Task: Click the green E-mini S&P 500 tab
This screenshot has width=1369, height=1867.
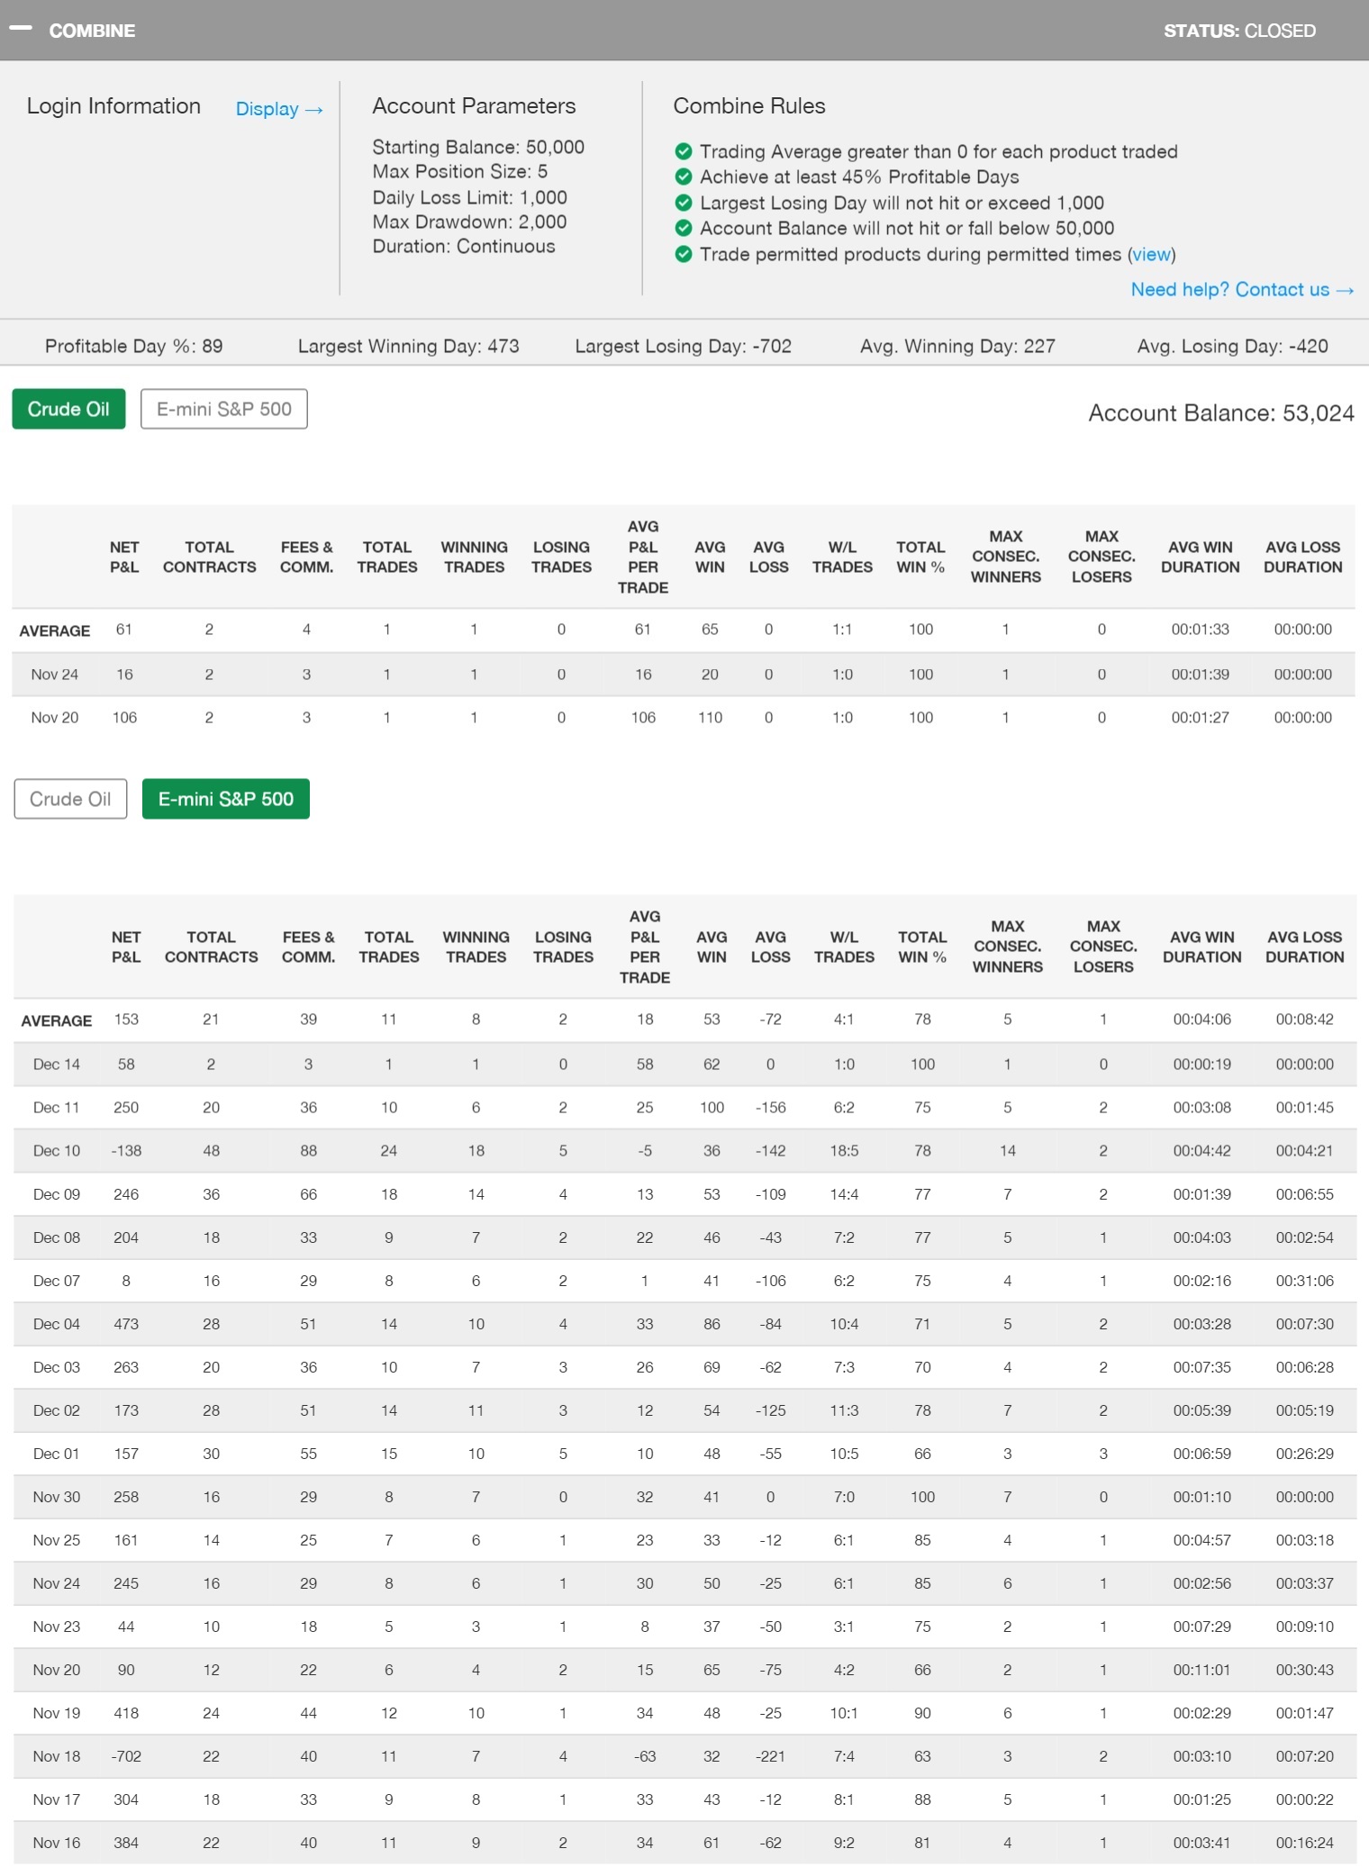Action: (225, 799)
